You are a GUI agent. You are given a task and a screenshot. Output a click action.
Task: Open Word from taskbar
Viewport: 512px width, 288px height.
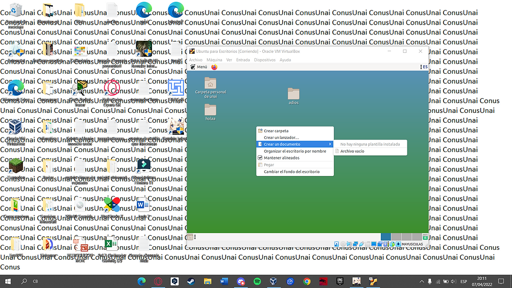(x=224, y=281)
